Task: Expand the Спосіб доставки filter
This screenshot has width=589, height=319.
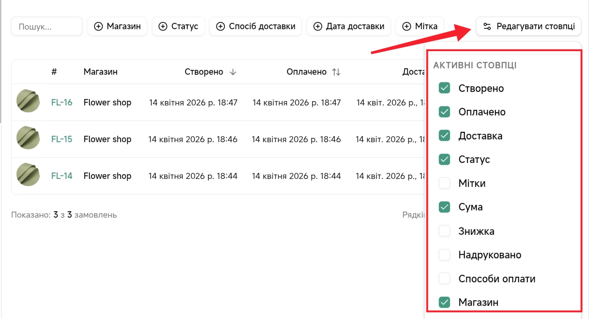Action: [256, 26]
